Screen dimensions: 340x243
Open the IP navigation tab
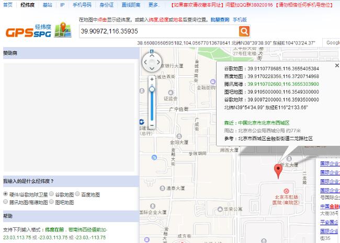(62, 5)
